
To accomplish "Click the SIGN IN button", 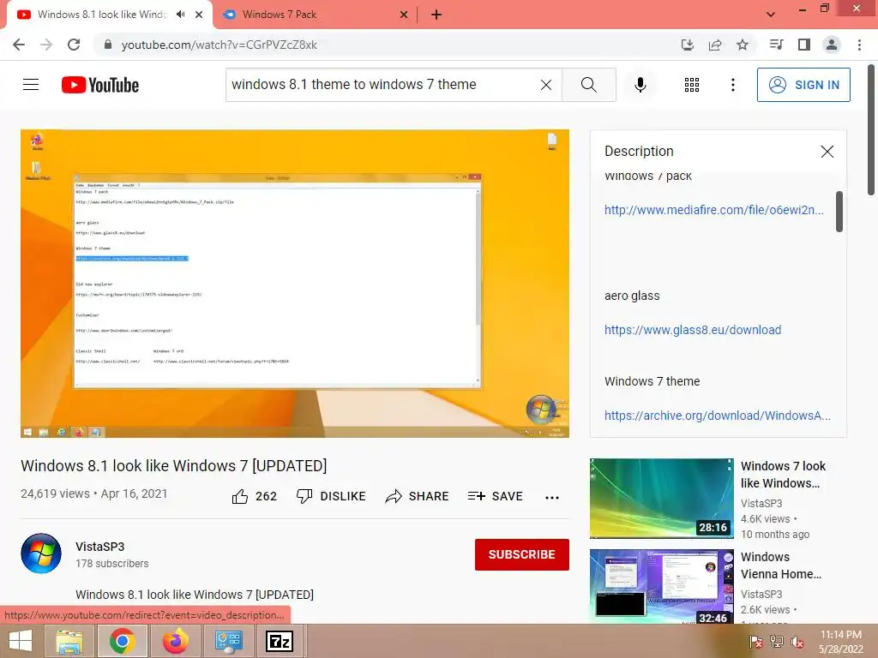I will coord(803,85).
